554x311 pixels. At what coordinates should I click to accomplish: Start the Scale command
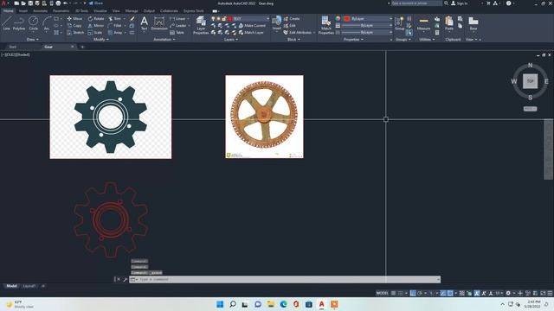[95, 33]
